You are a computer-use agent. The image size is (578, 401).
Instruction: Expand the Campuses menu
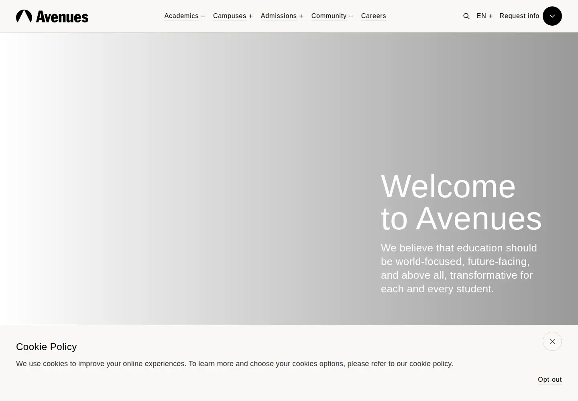click(233, 16)
